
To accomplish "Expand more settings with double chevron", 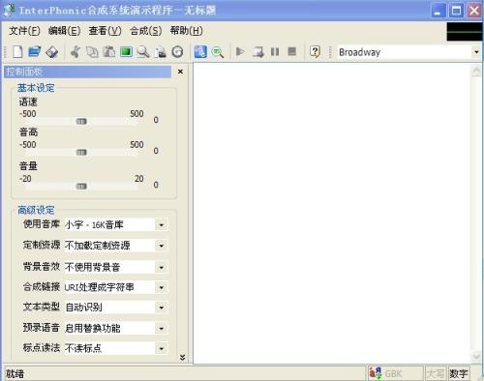I will click(x=182, y=357).
